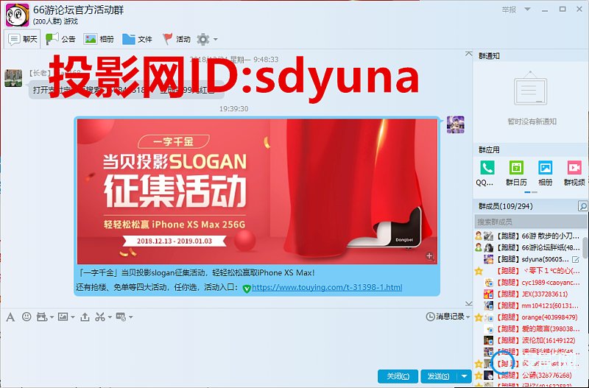Open the QQ phone group app icon
Viewport: 589px width, 388px height.
[487, 168]
